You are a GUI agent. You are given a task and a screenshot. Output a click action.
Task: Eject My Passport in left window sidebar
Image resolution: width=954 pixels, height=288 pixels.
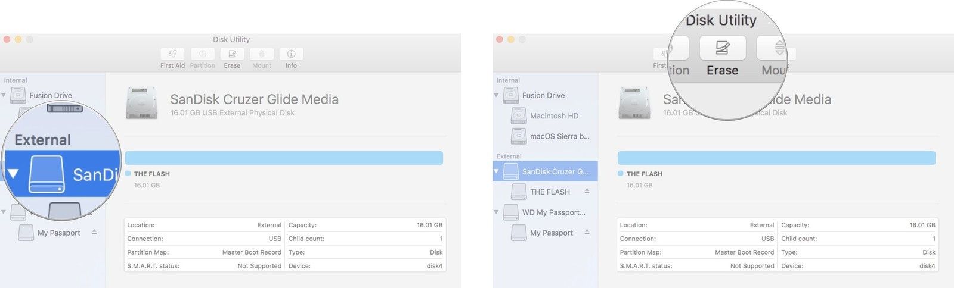[x=94, y=232]
